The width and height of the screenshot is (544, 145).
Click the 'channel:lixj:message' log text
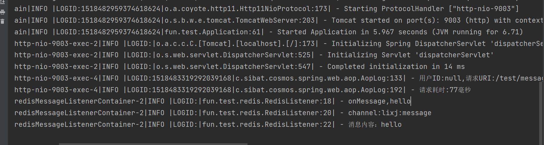coord(390,113)
